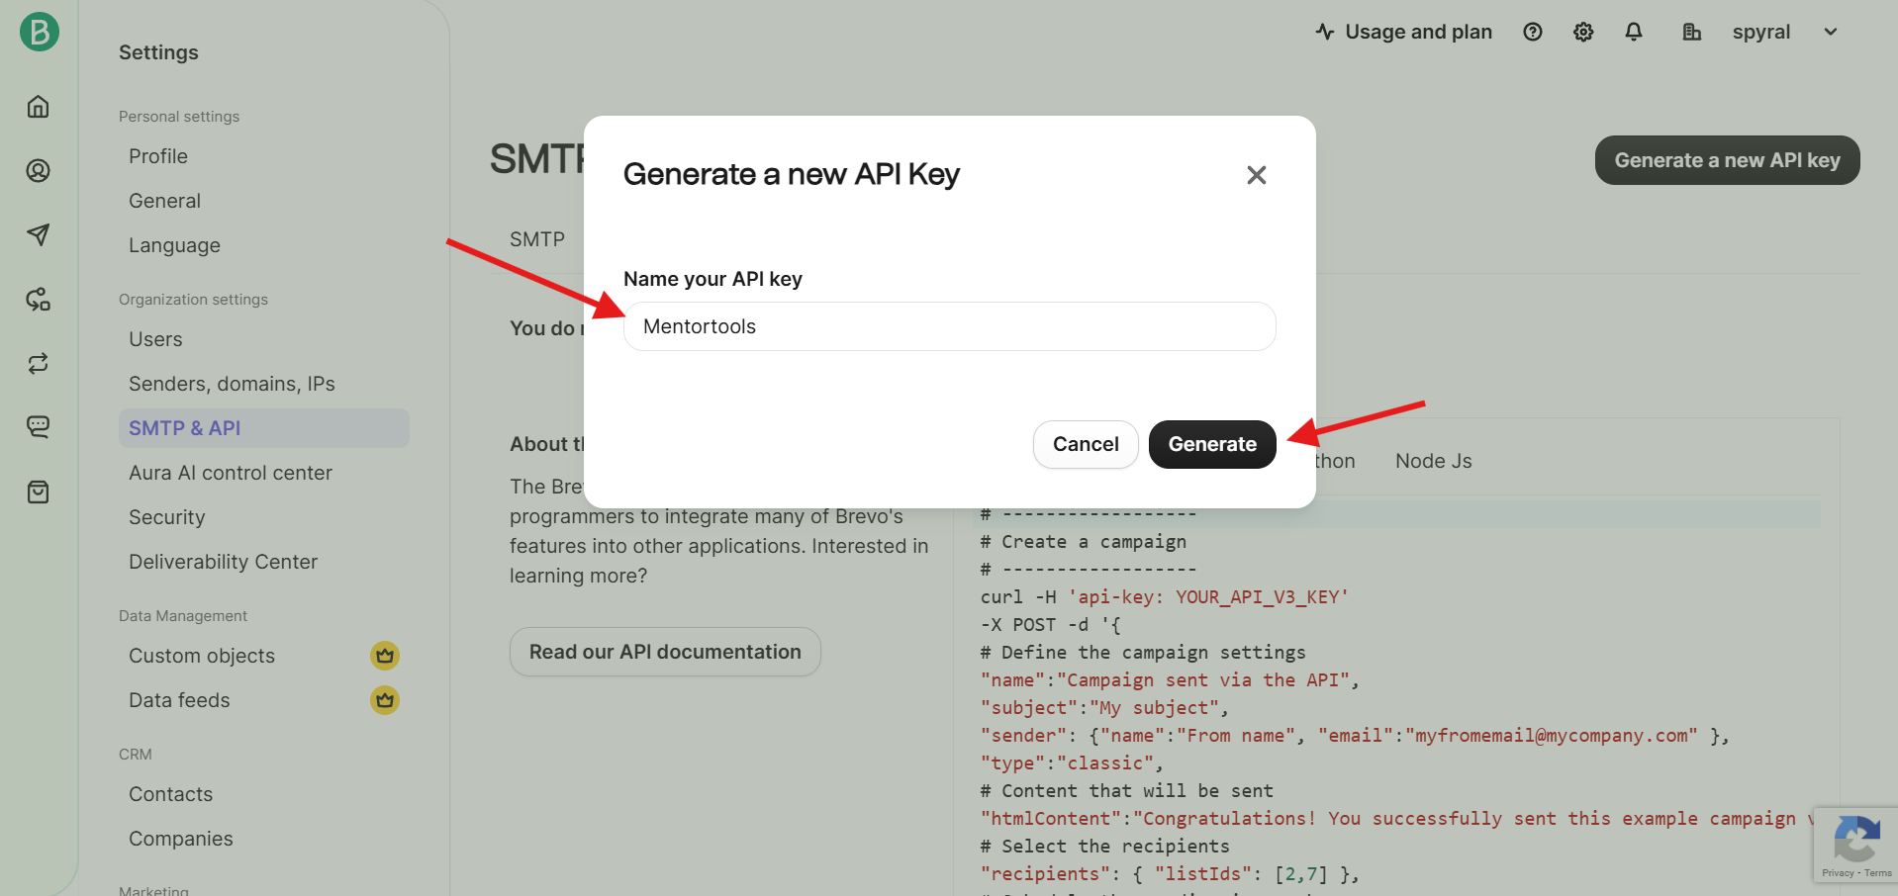This screenshot has width=1898, height=896.
Task: Click the reCAPTCHA Privacy link
Action: tap(1838, 873)
